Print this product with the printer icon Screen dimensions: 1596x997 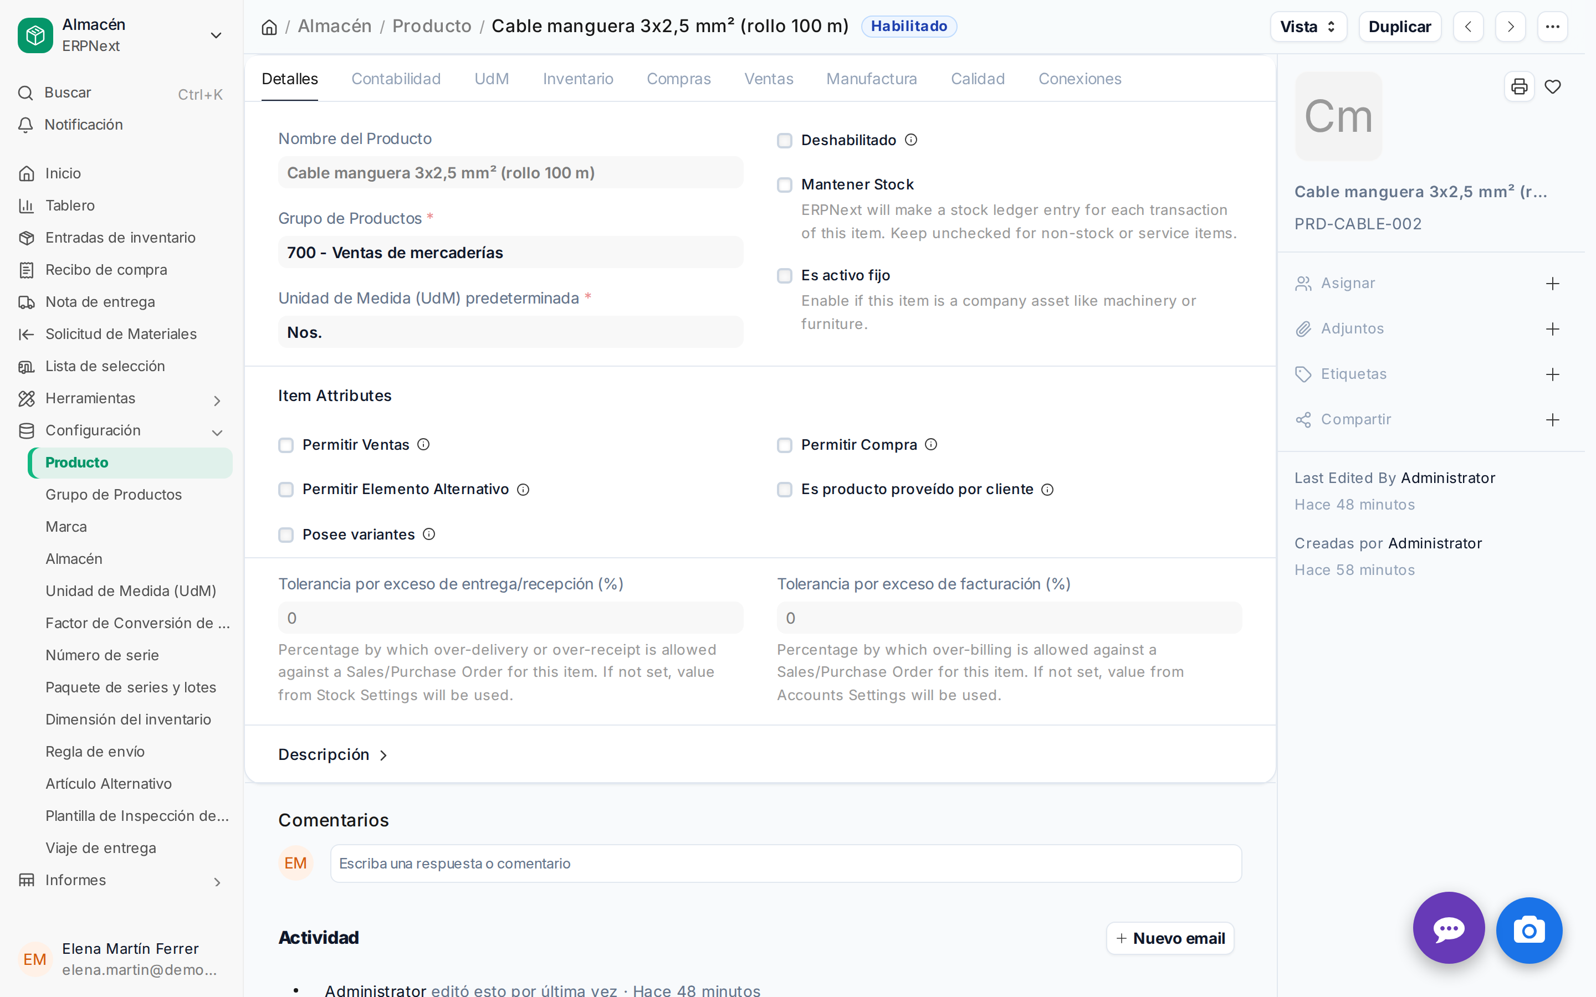pos(1519,86)
